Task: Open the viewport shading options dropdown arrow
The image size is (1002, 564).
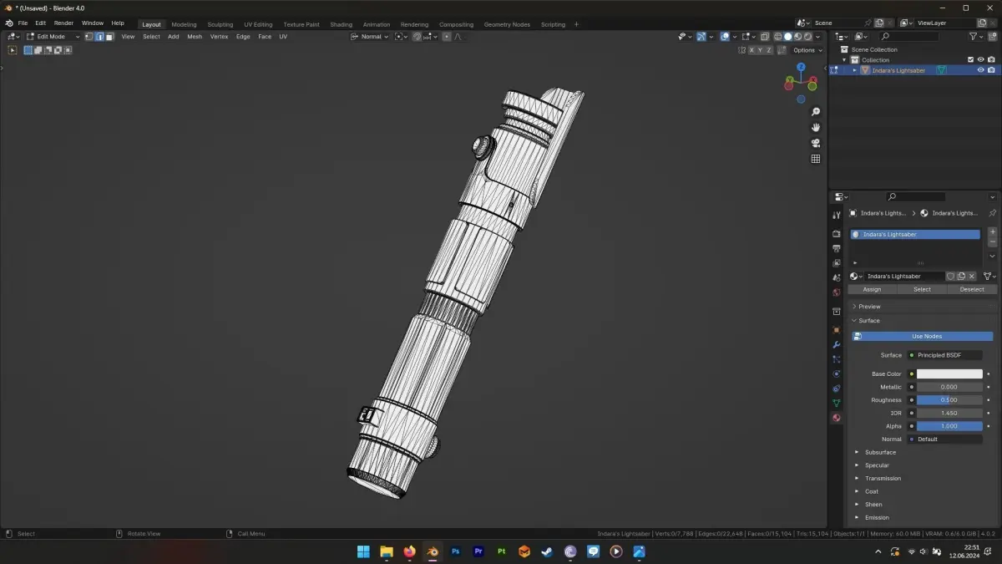Action: (817, 37)
